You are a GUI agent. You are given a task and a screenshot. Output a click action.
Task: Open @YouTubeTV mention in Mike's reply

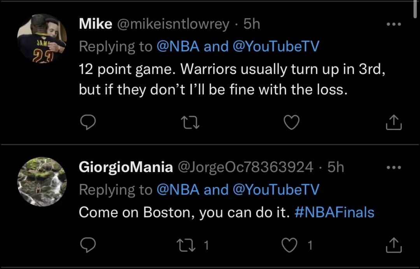pyautogui.click(x=275, y=47)
